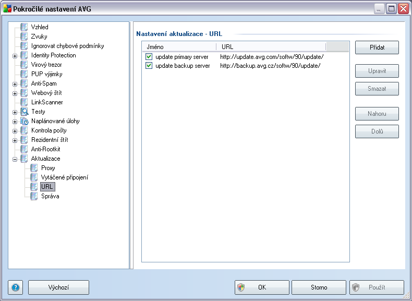Expand the Naplánované úlohy tree node
Screen dimensions: 412x301
[x=15, y=122]
